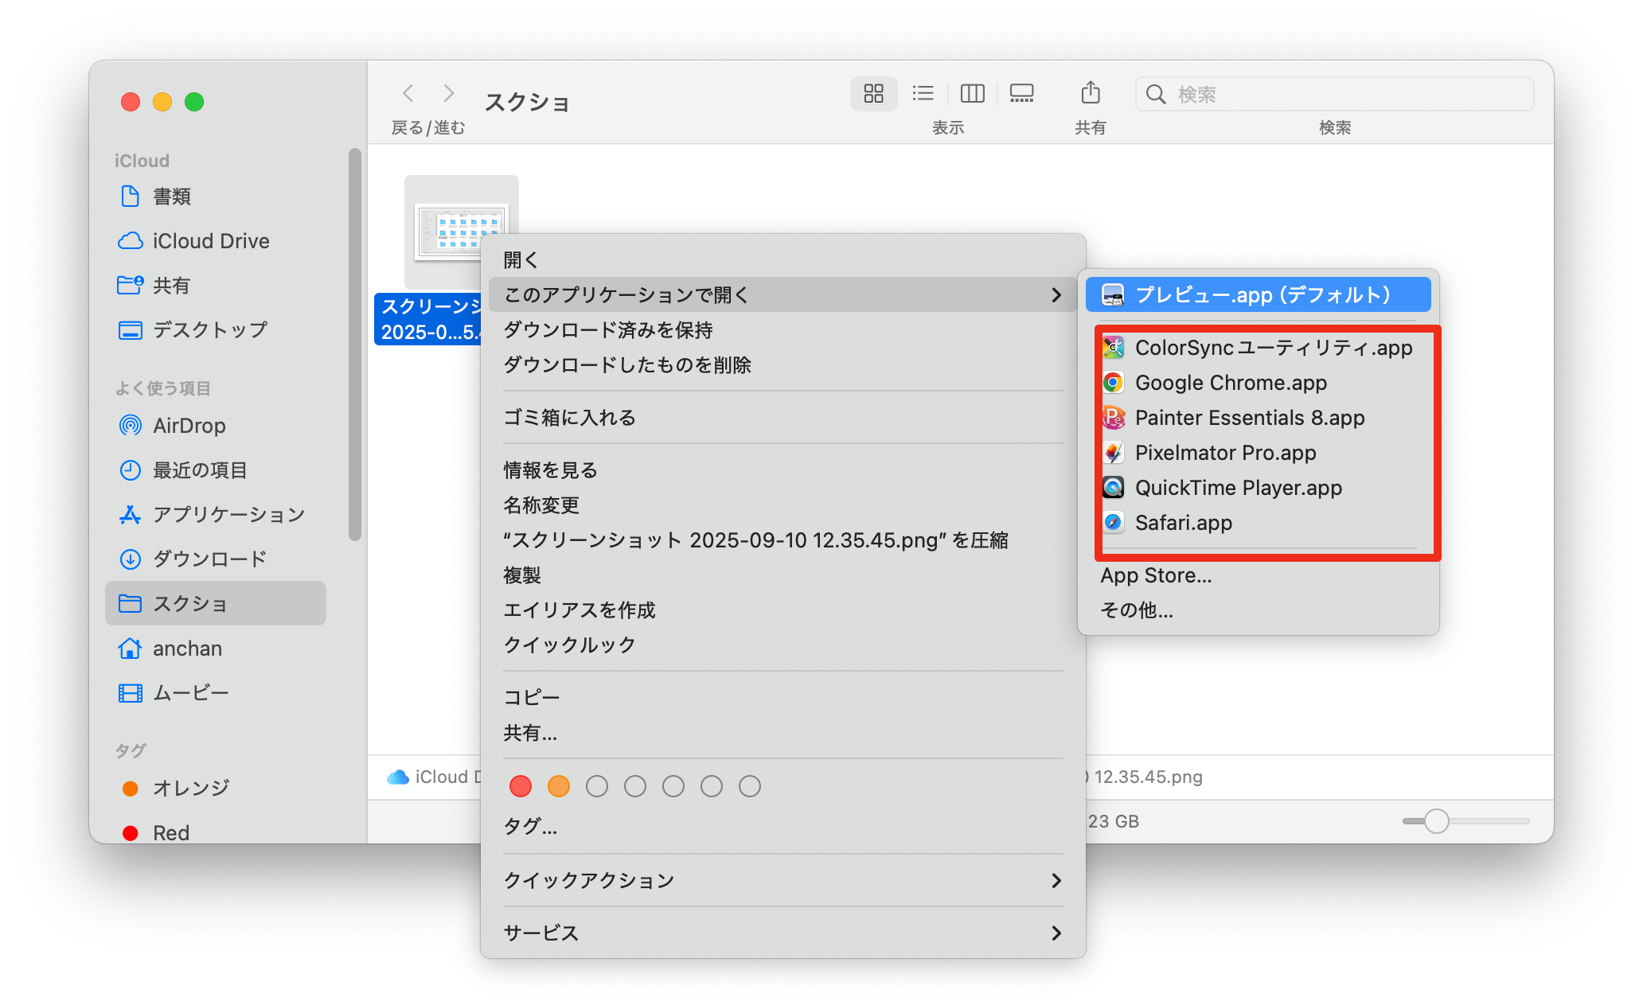1643x1001 pixels.
Task: Choose クイックルック
Action: (x=783, y=645)
